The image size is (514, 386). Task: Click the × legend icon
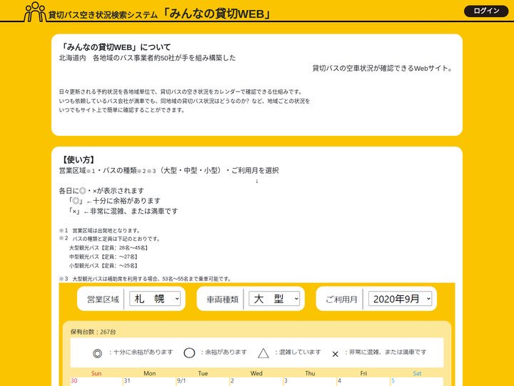point(335,354)
